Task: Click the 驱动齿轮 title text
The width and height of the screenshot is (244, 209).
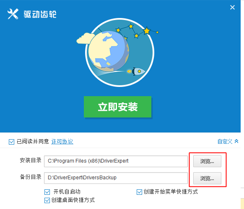Action: [x=40, y=14]
